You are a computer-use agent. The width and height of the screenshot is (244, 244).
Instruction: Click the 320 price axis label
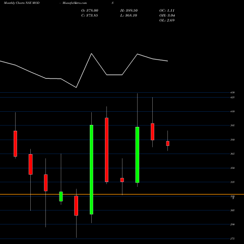[x=232, y=196]
